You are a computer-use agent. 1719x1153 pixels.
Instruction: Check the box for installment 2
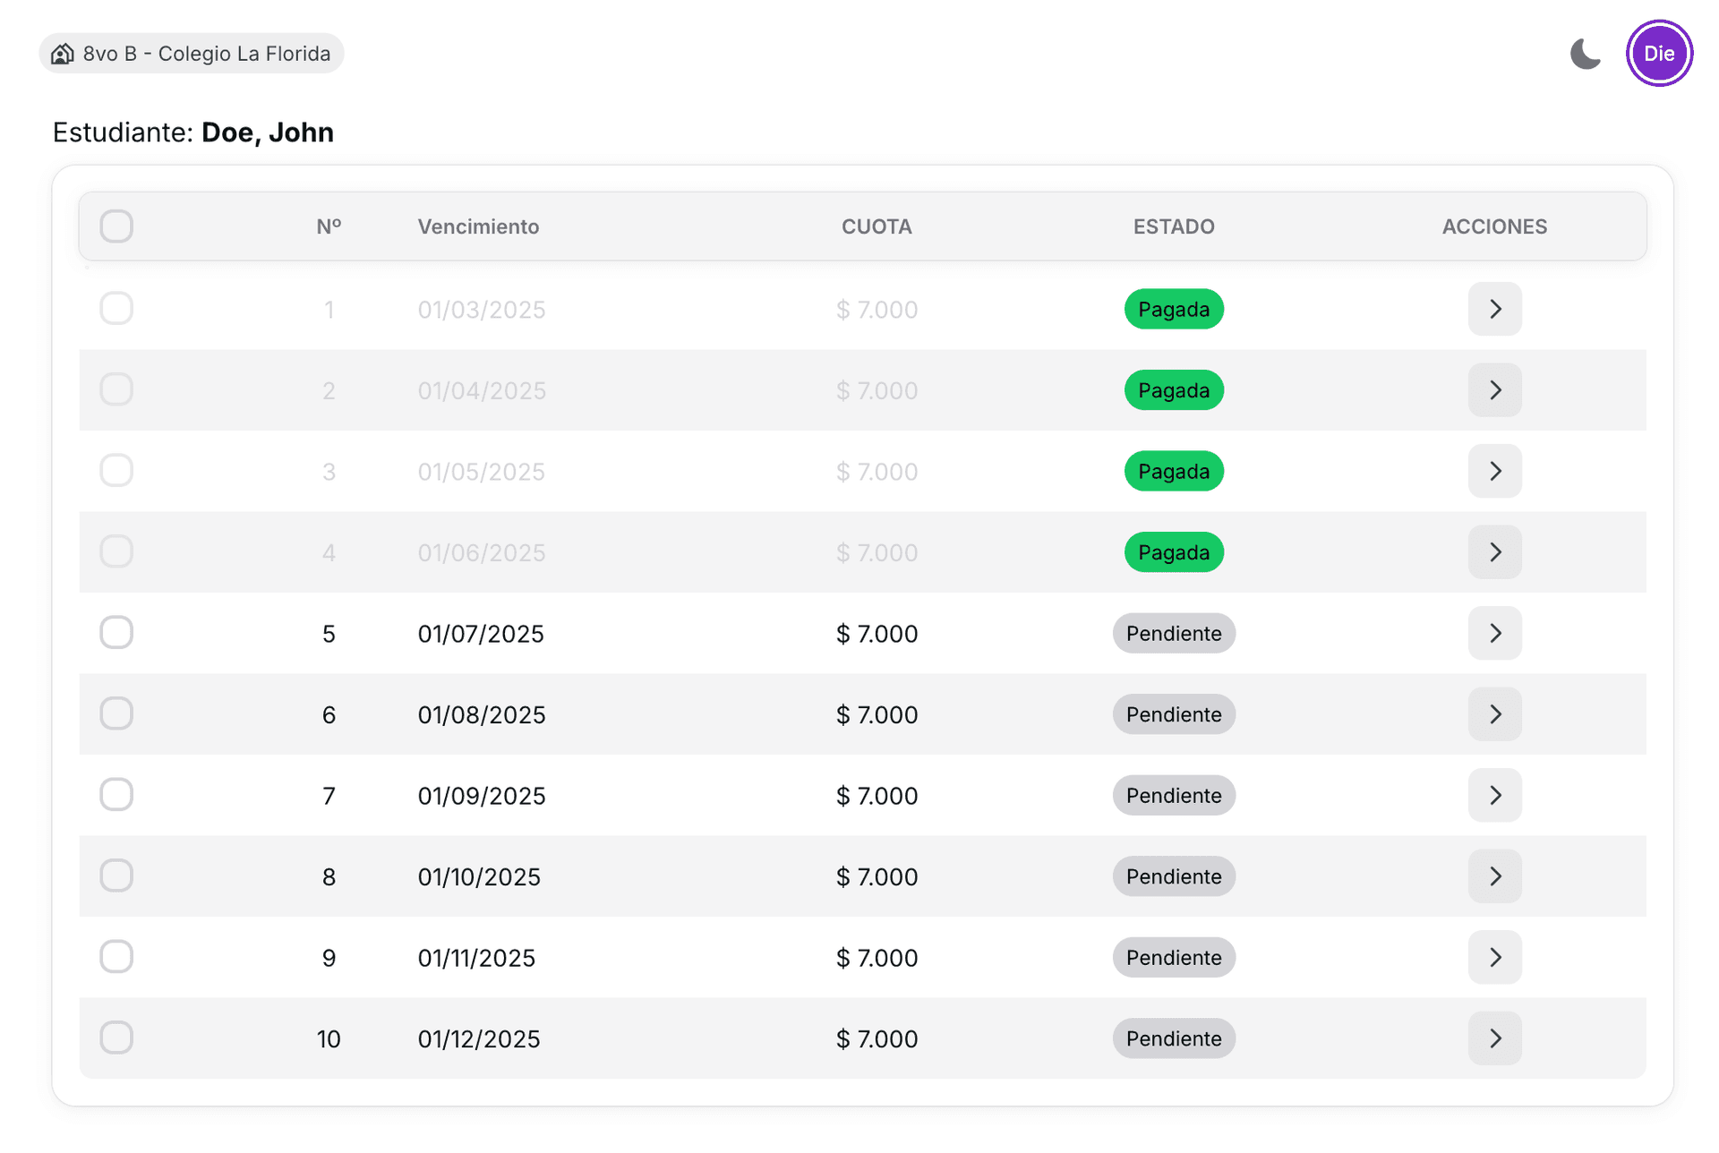point(116,390)
